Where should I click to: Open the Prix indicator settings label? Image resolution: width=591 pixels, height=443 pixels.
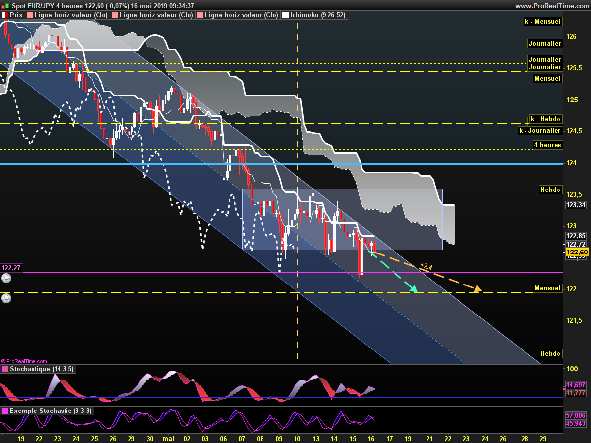16,15
